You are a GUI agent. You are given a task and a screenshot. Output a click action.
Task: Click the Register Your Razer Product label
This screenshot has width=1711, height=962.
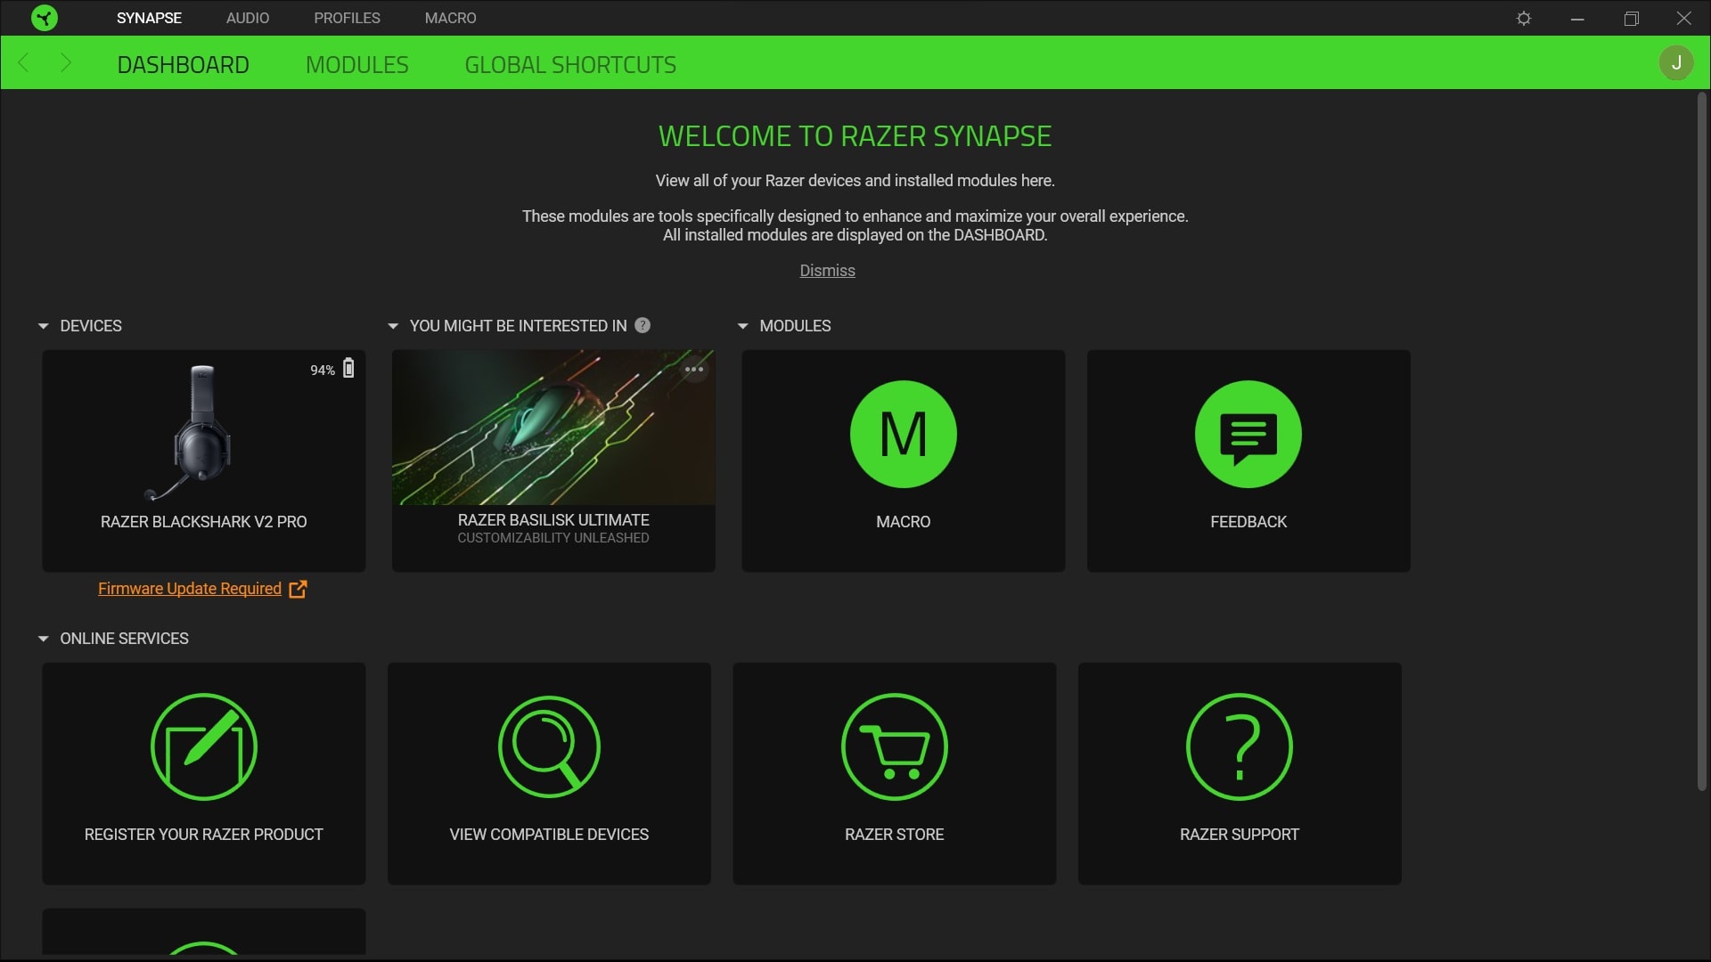(x=204, y=835)
